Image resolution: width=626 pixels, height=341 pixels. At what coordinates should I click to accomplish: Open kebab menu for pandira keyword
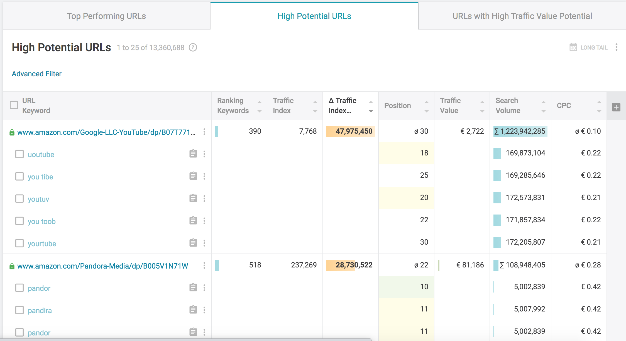click(204, 310)
